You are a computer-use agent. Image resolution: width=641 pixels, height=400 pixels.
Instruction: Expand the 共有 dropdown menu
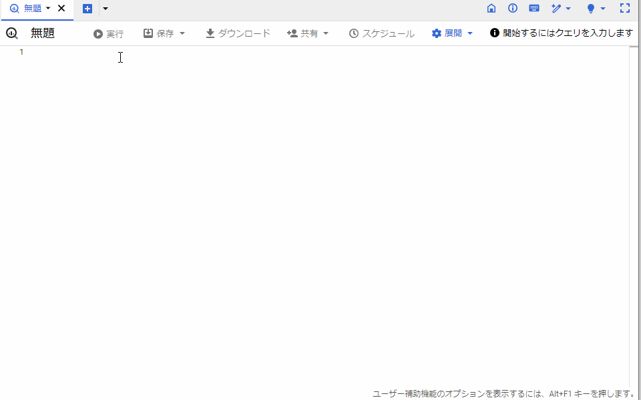pos(326,33)
